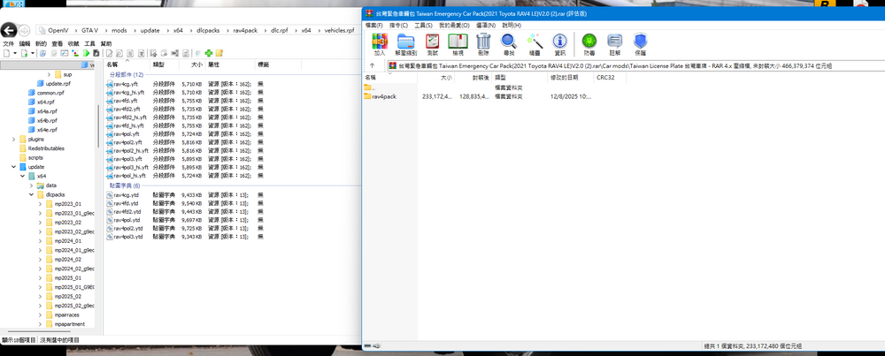Collapse the update folder node

pos(13,167)
